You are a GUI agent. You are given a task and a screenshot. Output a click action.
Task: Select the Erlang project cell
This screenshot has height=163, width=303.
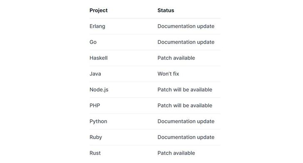[97, 26]
